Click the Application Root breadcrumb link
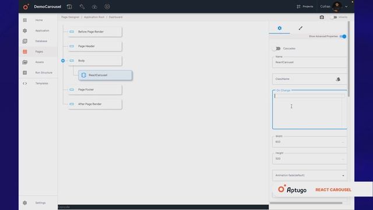 coord(94,17)
